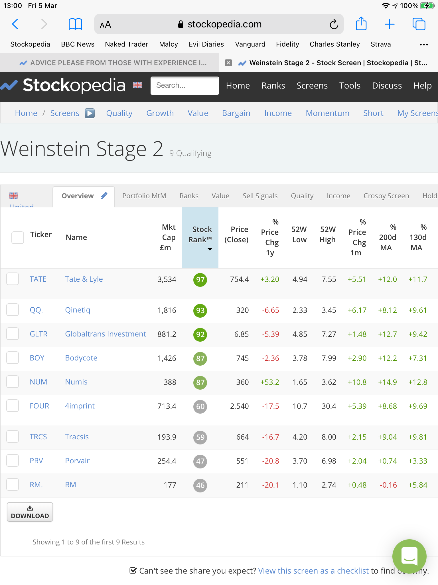Open the Tate & Lyle stock link
The width and height of the screenshot is (438, 585).
(x=84, y=279)
